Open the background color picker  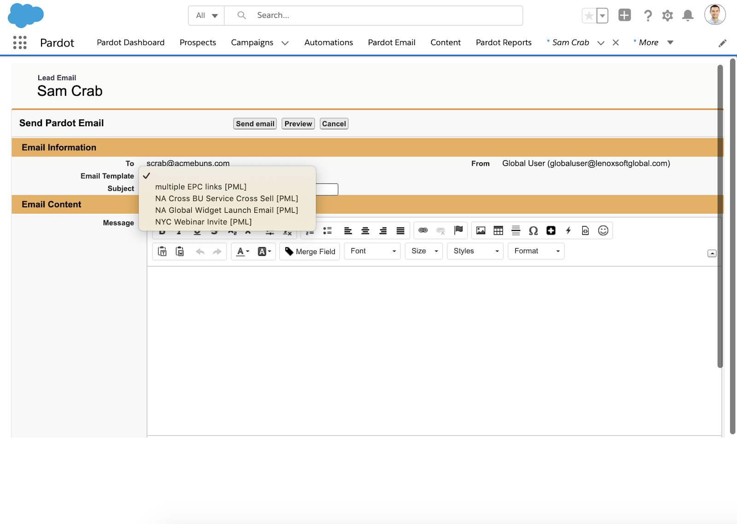(x=264, y=251)
